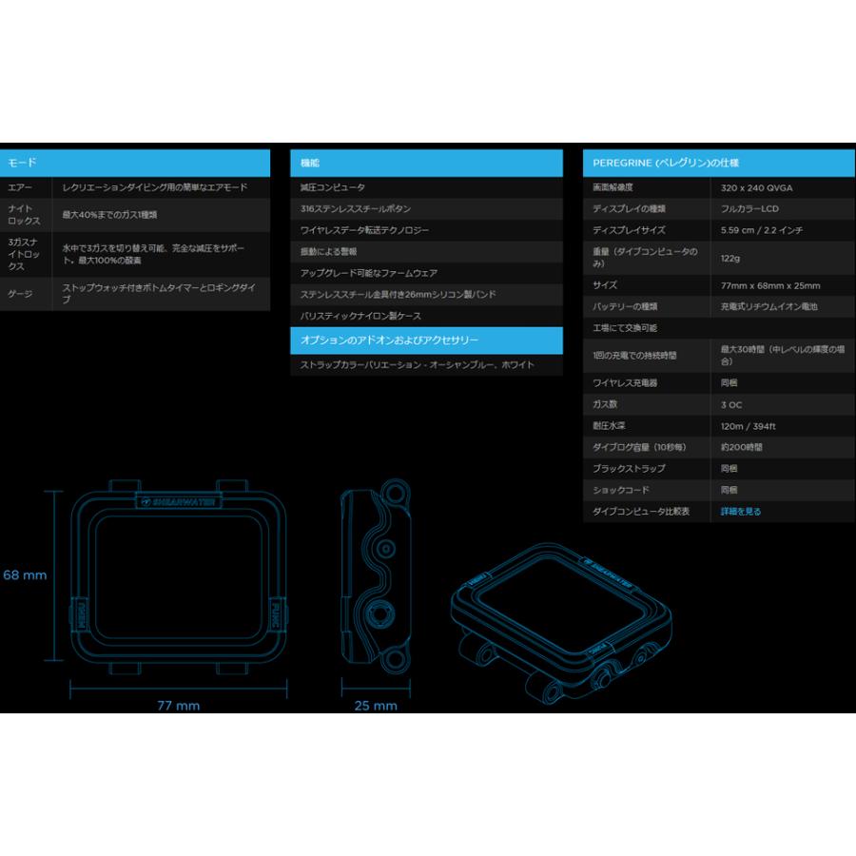Image resolution: width=856 pixels, height=856 pixels.
Task: Click the side-view device diagram
Action: (376, 576)
